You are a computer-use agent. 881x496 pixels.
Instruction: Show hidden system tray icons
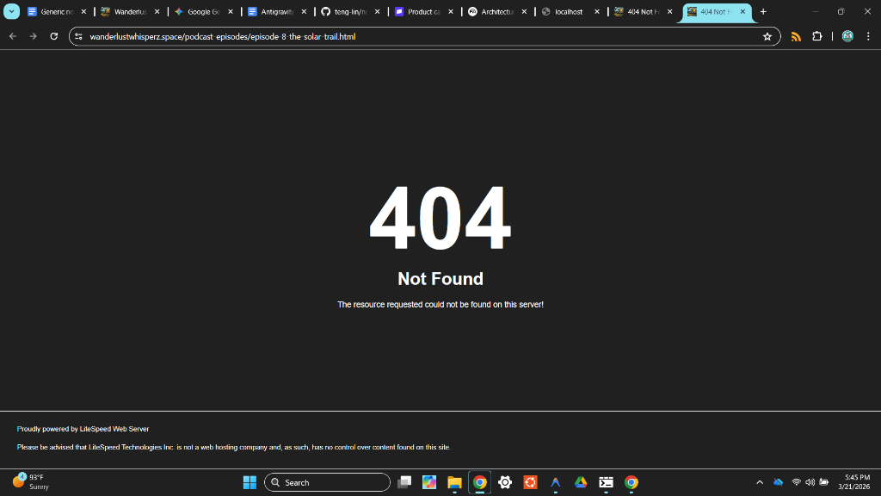click(x=760, y=482)
